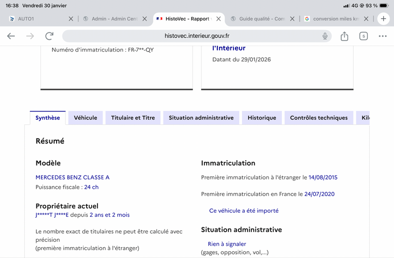The image size is (394, 258).
Task: Open the three-dot browser menu
Action: 383,36
